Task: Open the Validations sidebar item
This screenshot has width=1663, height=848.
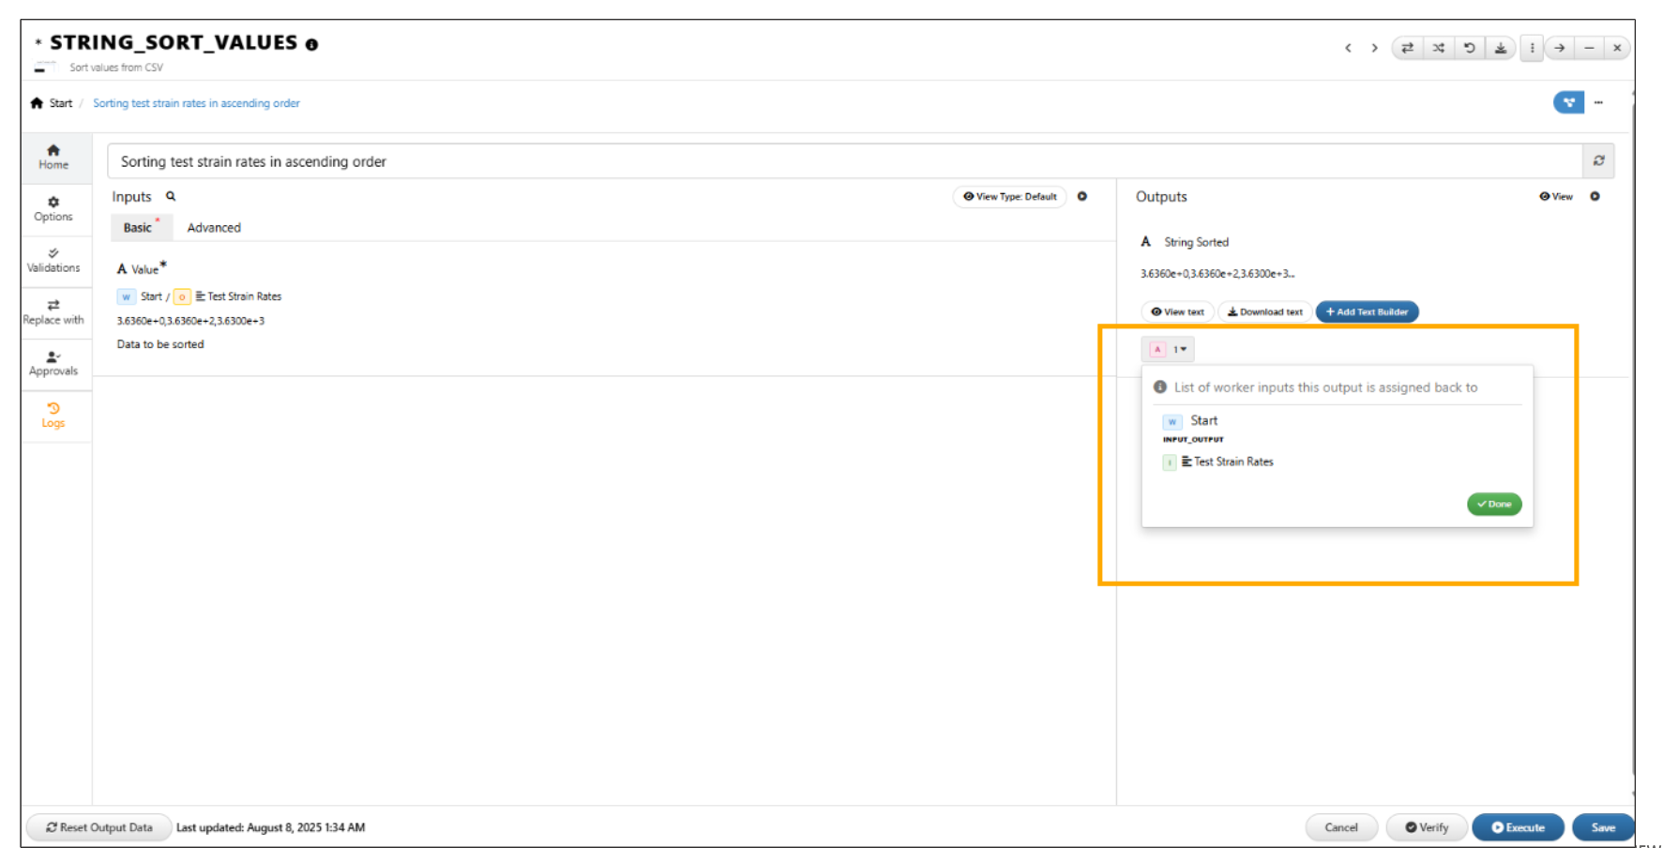Action: pyautogui.click(x=53, y=260)
